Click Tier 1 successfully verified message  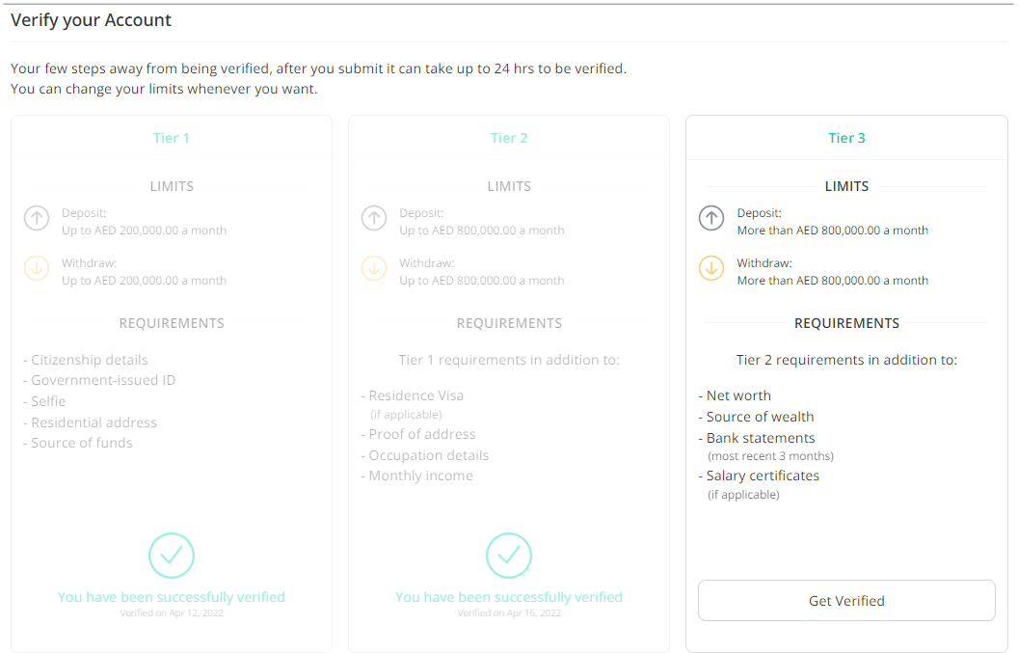click(x=172, y=597)
